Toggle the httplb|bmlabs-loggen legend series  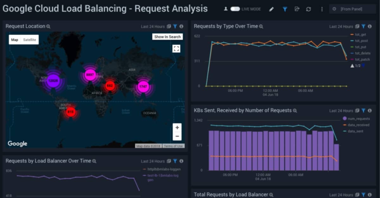coord(162,169)
